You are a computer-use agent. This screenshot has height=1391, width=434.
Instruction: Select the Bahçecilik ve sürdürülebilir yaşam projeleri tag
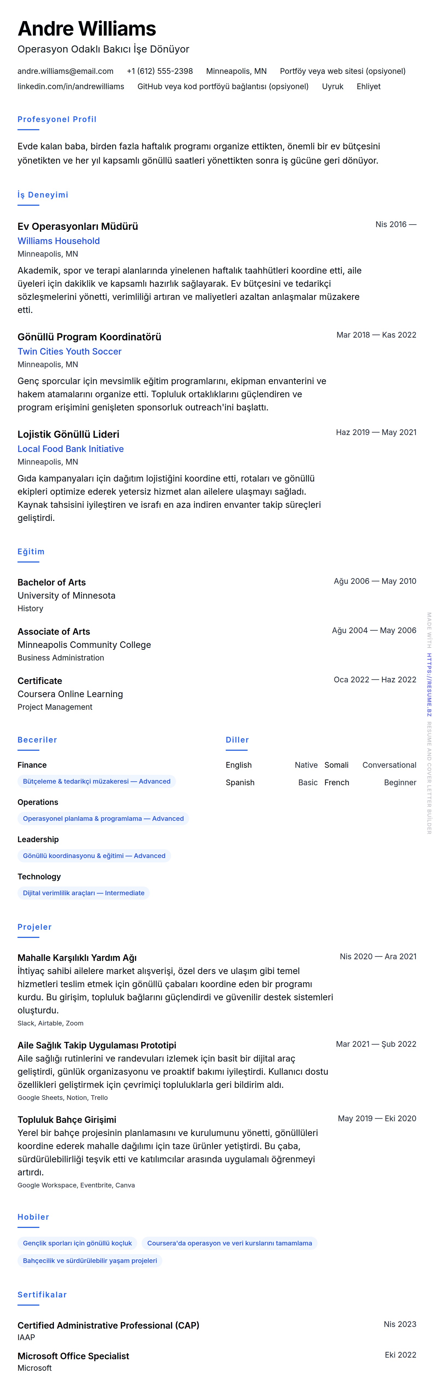pos(89,1261)
